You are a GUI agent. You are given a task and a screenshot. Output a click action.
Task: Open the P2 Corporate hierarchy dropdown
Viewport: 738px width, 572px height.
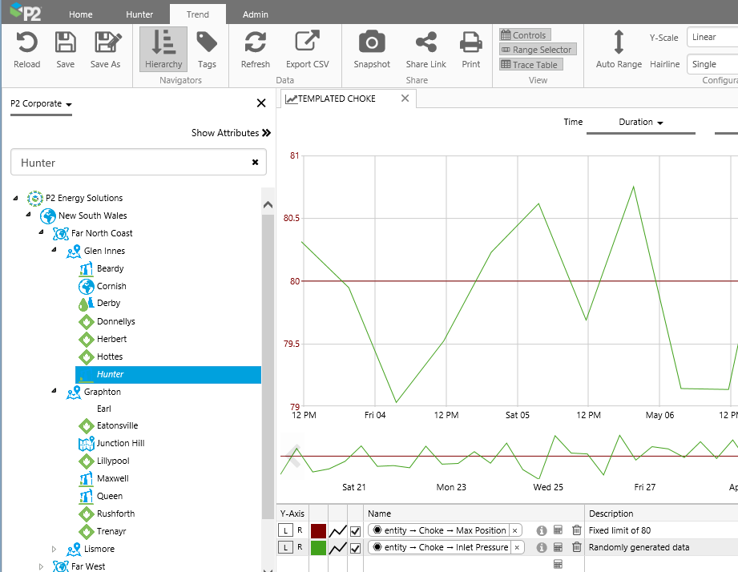(x=41, y=104)
